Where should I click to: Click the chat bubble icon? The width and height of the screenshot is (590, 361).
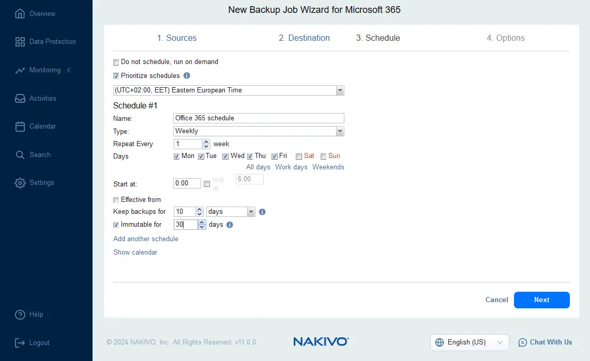pos(523,342)
